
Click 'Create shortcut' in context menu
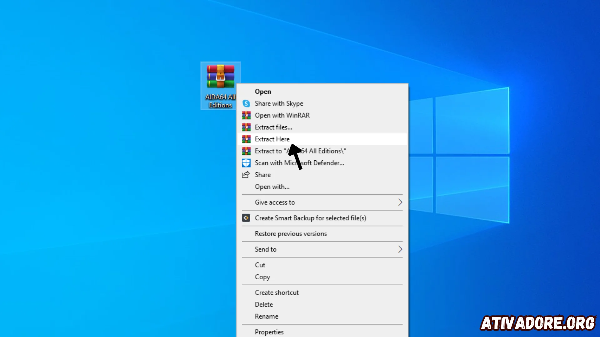click(x=277, y=292)
